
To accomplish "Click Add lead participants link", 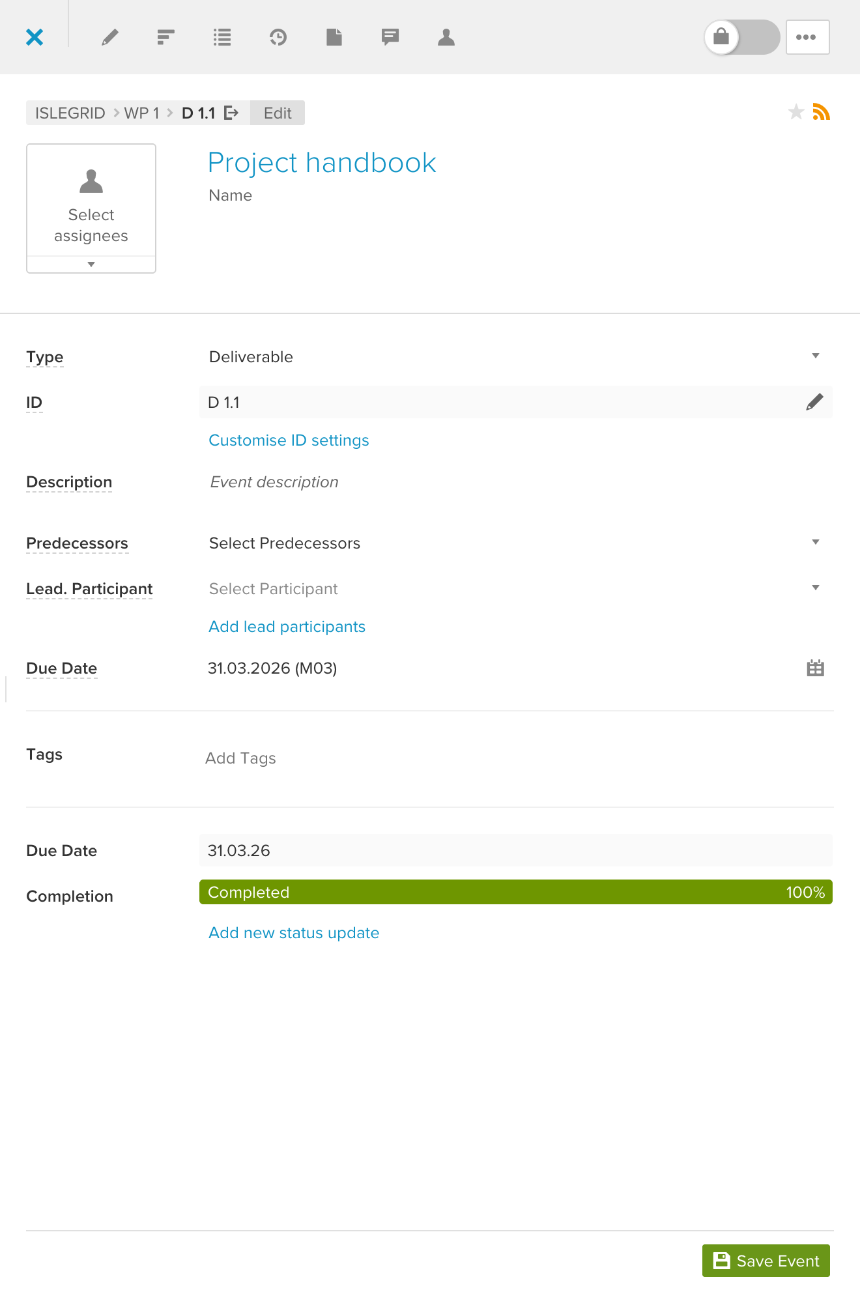I will tap(287, 627).
